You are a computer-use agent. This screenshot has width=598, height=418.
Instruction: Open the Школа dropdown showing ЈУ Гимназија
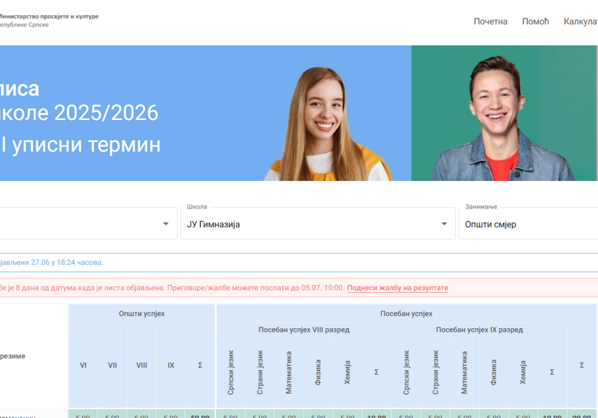click(318, 224)
